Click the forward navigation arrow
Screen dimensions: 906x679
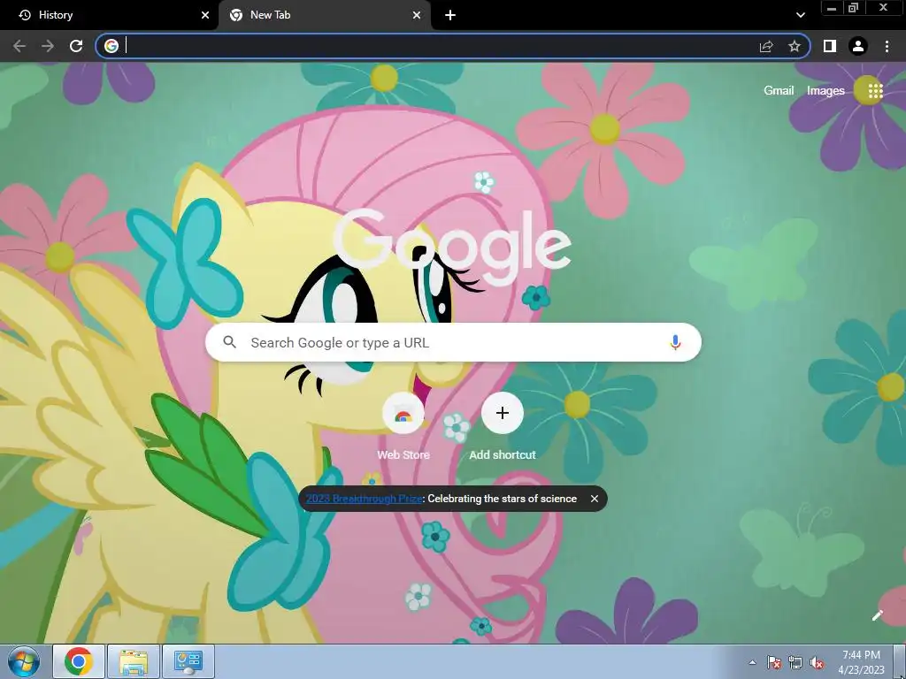coord(48,46)
